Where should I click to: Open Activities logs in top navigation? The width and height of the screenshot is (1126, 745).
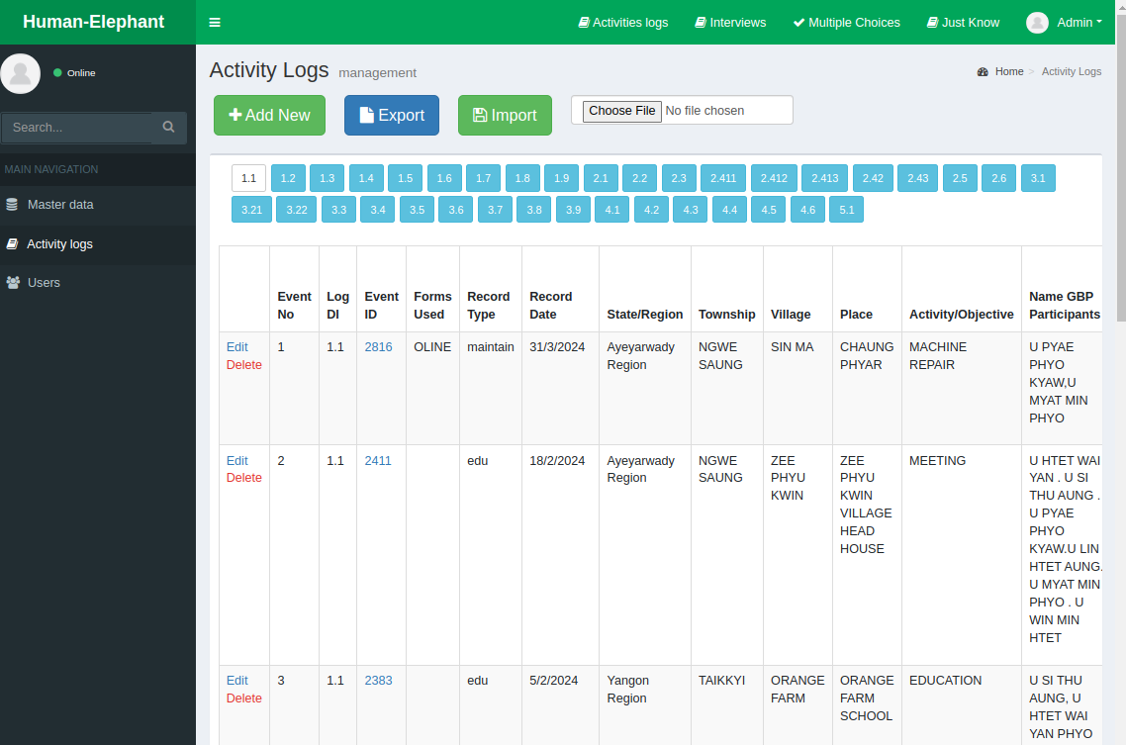pos(623,23)
